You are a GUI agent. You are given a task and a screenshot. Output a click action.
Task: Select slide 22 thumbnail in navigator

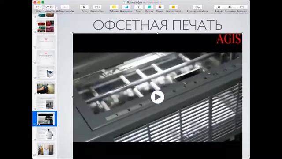tap(46, 149)
